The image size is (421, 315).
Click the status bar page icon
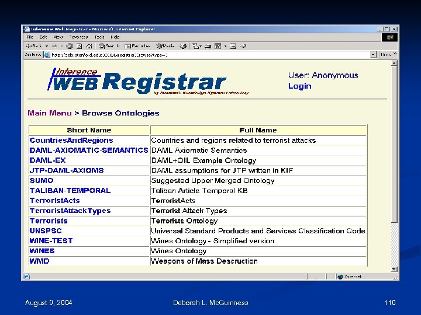27,276
